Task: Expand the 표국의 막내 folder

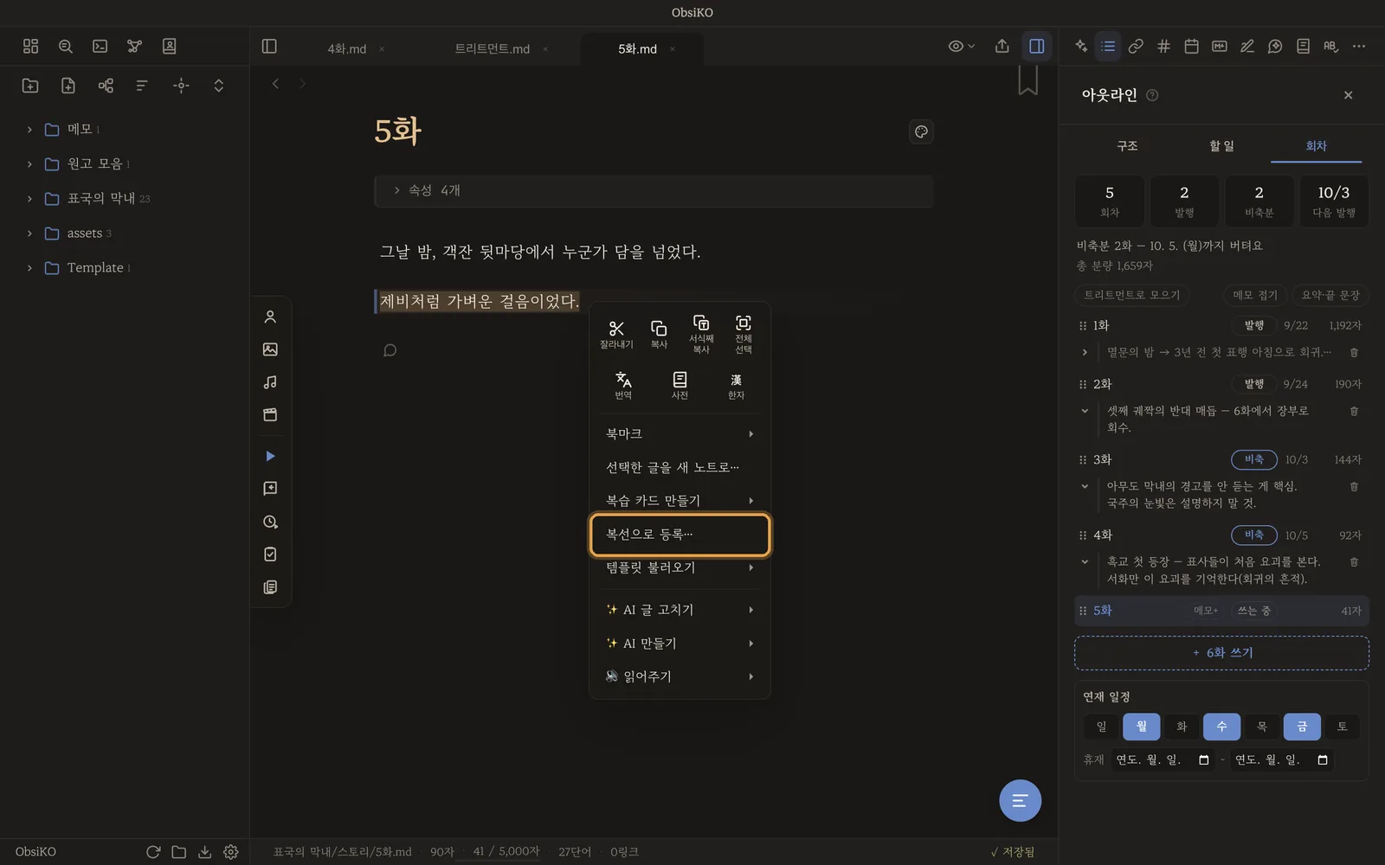Action: [29, 199]
